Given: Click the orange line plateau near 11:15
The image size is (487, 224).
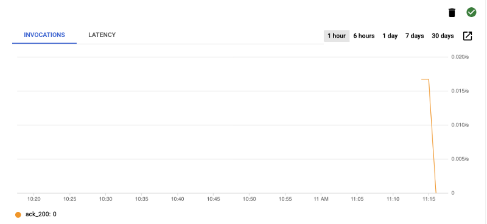Looking at the screenshot, I should (x=425, y=80).
